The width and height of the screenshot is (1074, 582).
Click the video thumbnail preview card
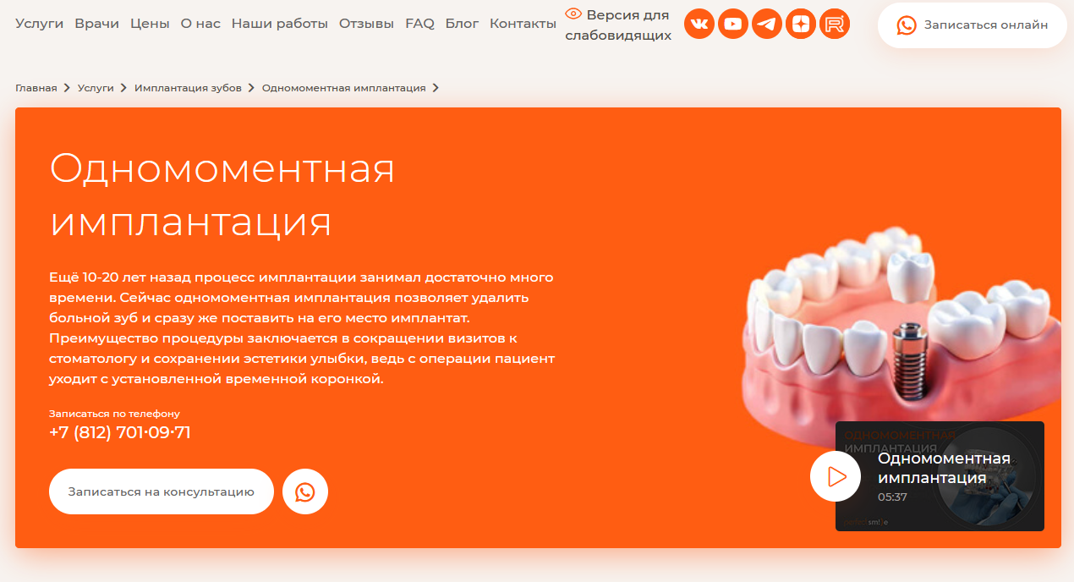[x=940, y=476]
